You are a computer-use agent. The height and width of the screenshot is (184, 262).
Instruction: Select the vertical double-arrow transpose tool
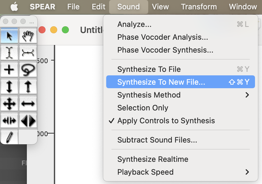(9, 87)
